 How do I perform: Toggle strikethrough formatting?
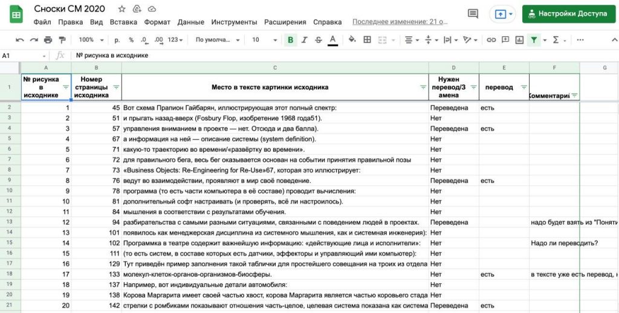318,40
